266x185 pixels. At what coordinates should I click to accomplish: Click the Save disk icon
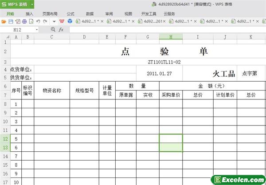pos(11,21)
